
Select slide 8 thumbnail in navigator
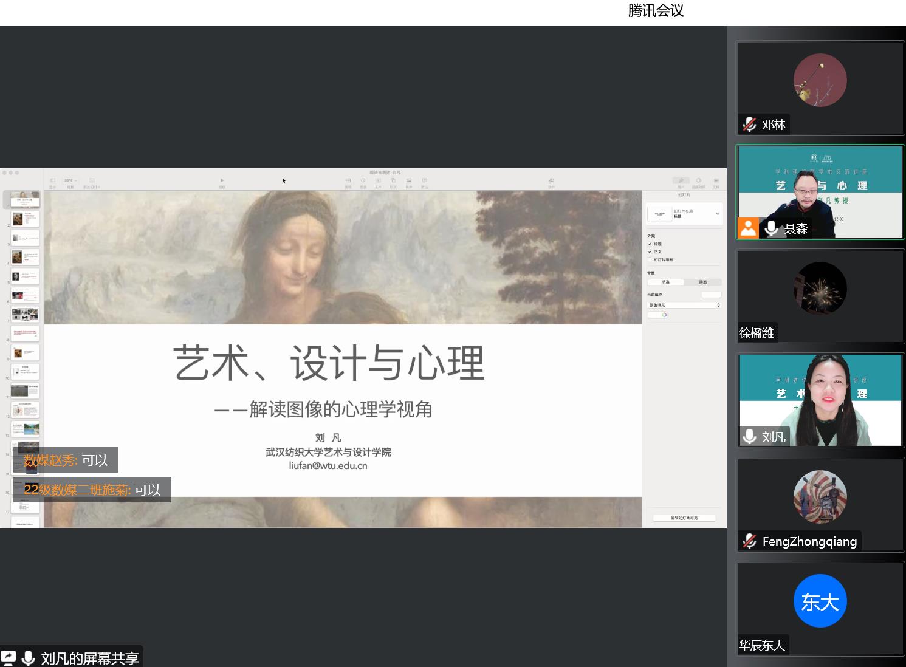[25, 333]
